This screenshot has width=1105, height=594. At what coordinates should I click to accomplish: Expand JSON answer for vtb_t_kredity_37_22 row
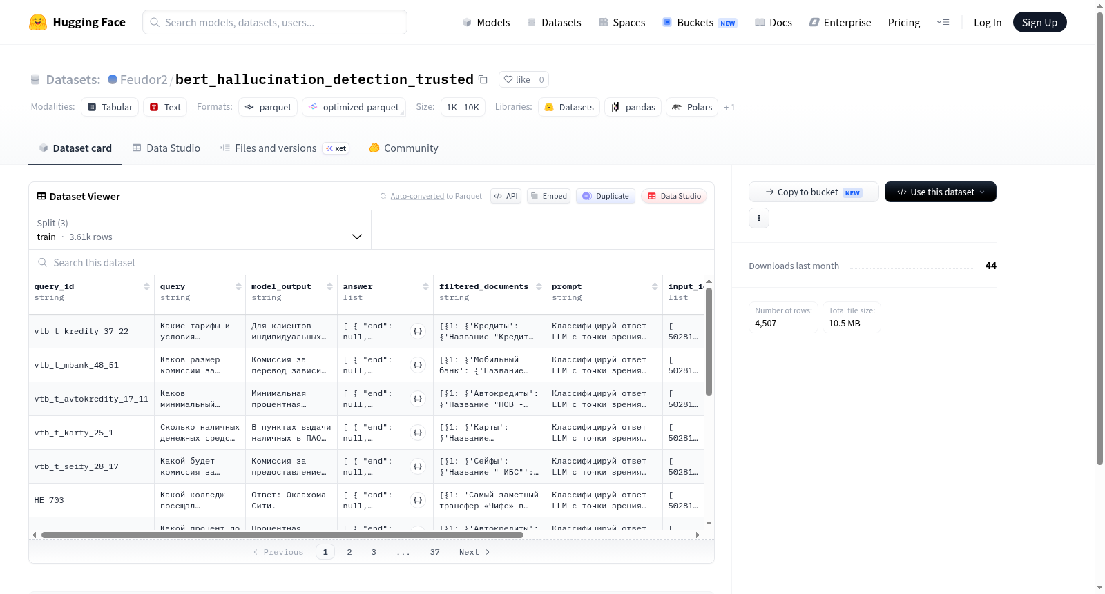[418, 331]
